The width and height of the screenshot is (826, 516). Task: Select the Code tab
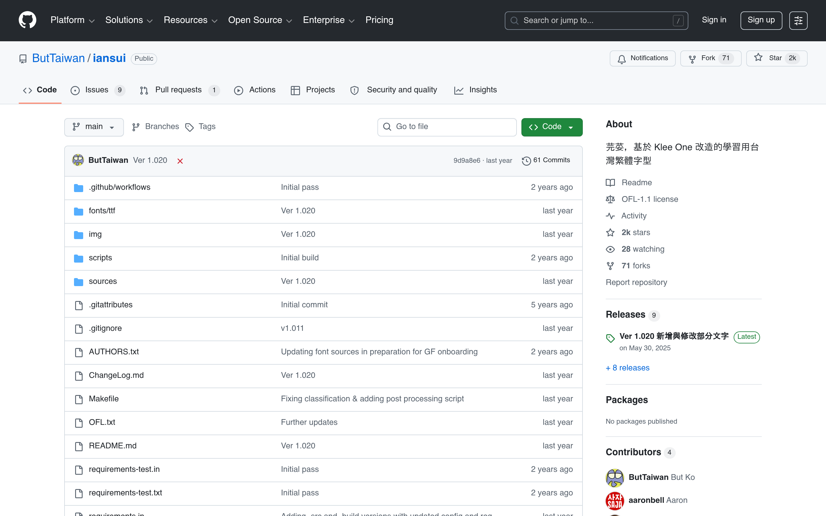[40, 90]
